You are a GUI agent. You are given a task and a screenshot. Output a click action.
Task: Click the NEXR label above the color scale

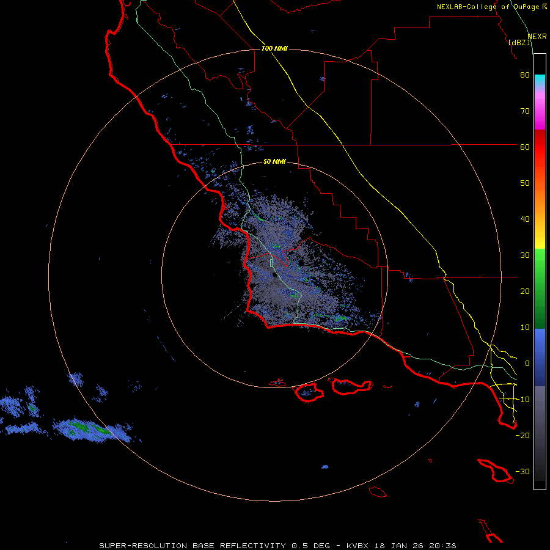pyautogui.click(x=537, y=37)
